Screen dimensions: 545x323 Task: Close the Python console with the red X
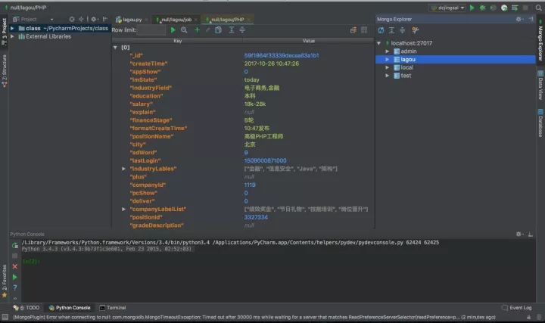pyautogui.click(x=14, y=266)
